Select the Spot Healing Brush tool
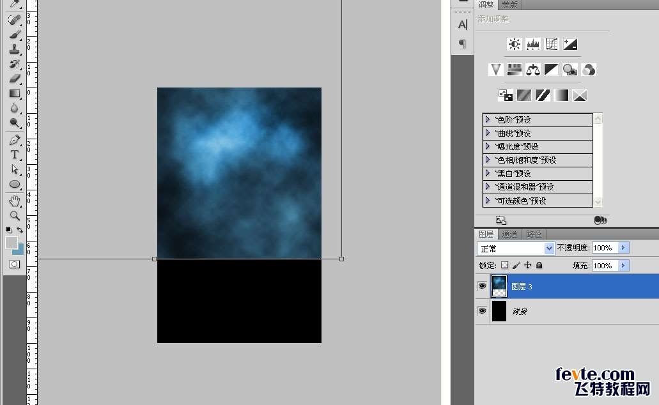 [14, 20]
